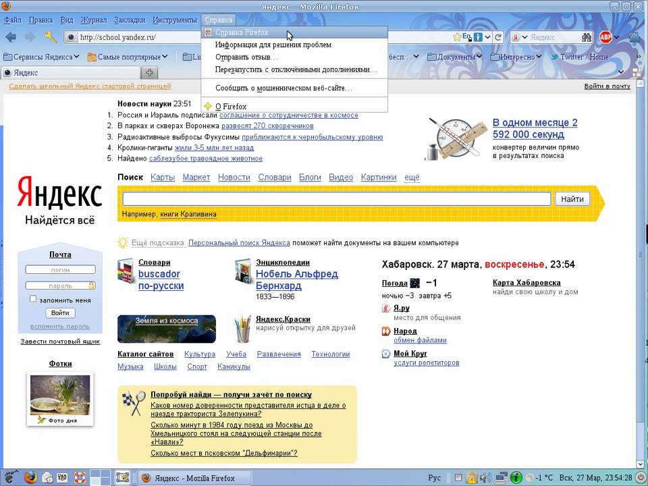Image resolution: width=648 pixels, height=486 pixels.
Task: Click the Найти search button
Action: click(x=572, y=198)
